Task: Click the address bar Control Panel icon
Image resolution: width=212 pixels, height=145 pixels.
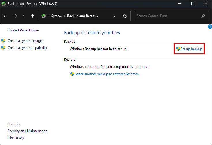Action: 44,16
